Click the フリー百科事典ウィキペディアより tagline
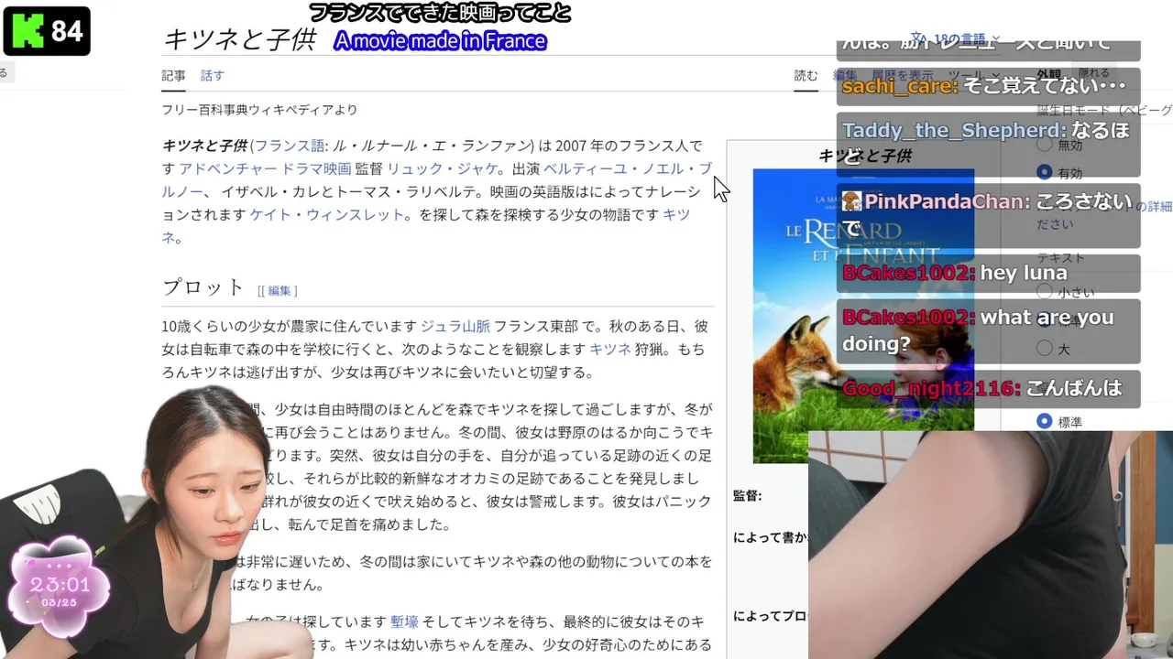This screenshot has width=1173, height=659. point(259,110)
